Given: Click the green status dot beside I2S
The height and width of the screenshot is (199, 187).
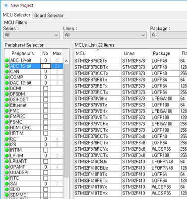Looking at the screenshot, I should (7, 145).
